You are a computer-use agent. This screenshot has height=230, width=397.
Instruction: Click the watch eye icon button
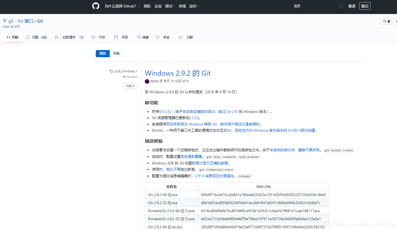(x=387, y=21)
